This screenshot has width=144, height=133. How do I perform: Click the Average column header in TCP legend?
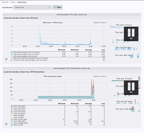[88, 103]
